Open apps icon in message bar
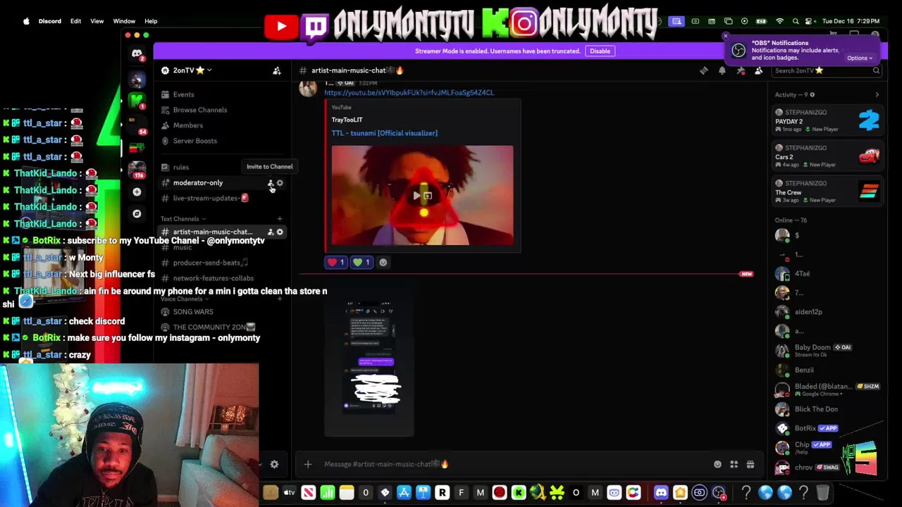This screenshot has height=507, width=902. (734, 464)
